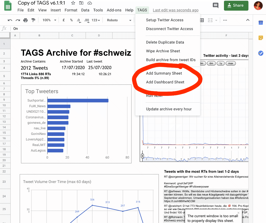Open the Add-ons menu
The width and height of the screenshot is (266, 223).
point(114,10)
